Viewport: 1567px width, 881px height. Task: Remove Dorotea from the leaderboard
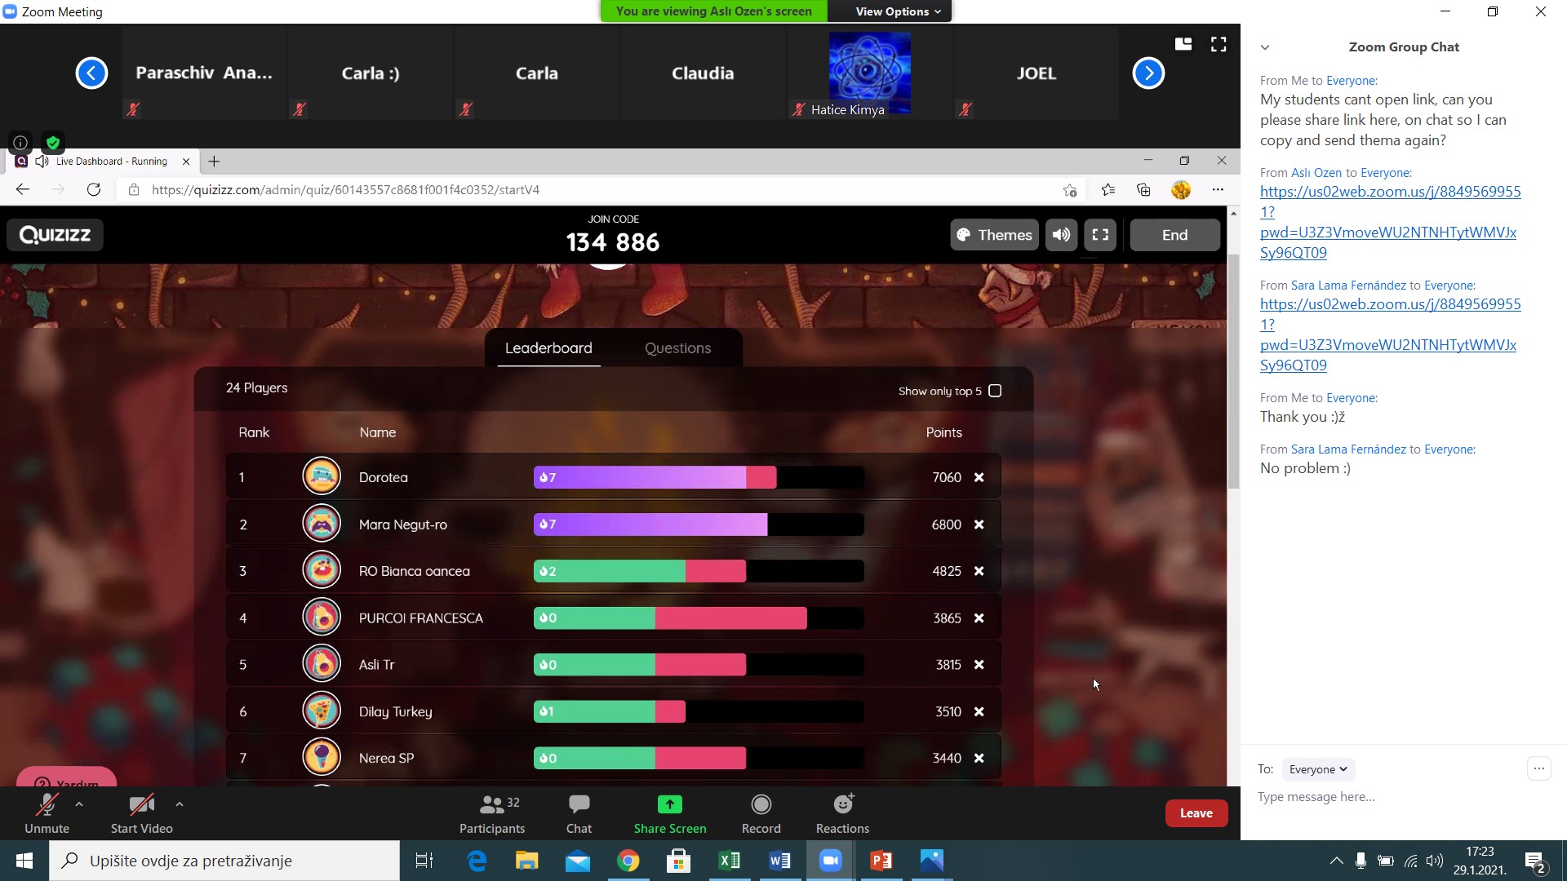979,477
